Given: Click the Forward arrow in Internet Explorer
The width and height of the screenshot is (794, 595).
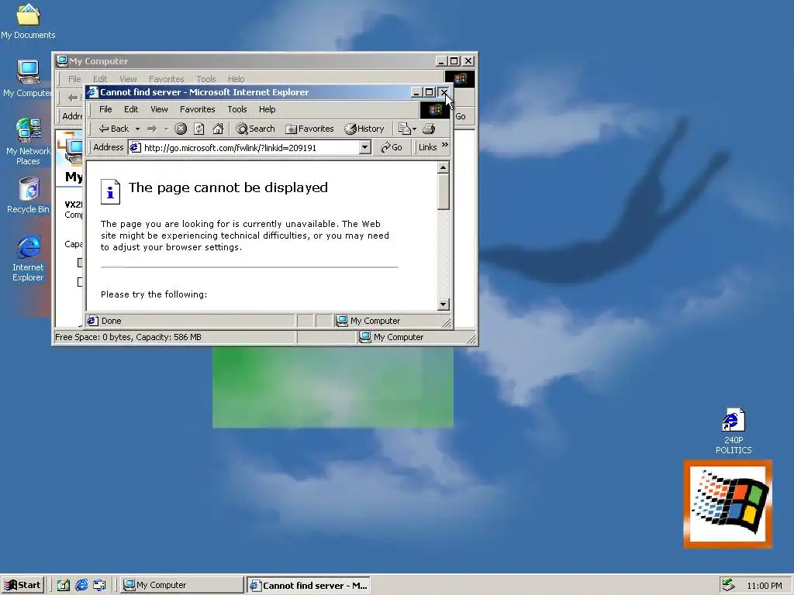Looking at the screenshot, I should click(x=152, y=129).
